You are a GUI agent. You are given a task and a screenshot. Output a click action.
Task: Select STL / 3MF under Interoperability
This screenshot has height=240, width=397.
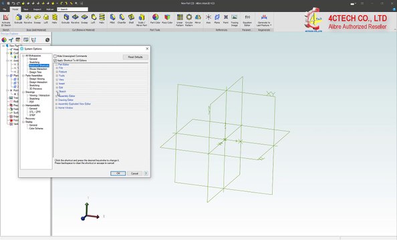pos(35,111)
